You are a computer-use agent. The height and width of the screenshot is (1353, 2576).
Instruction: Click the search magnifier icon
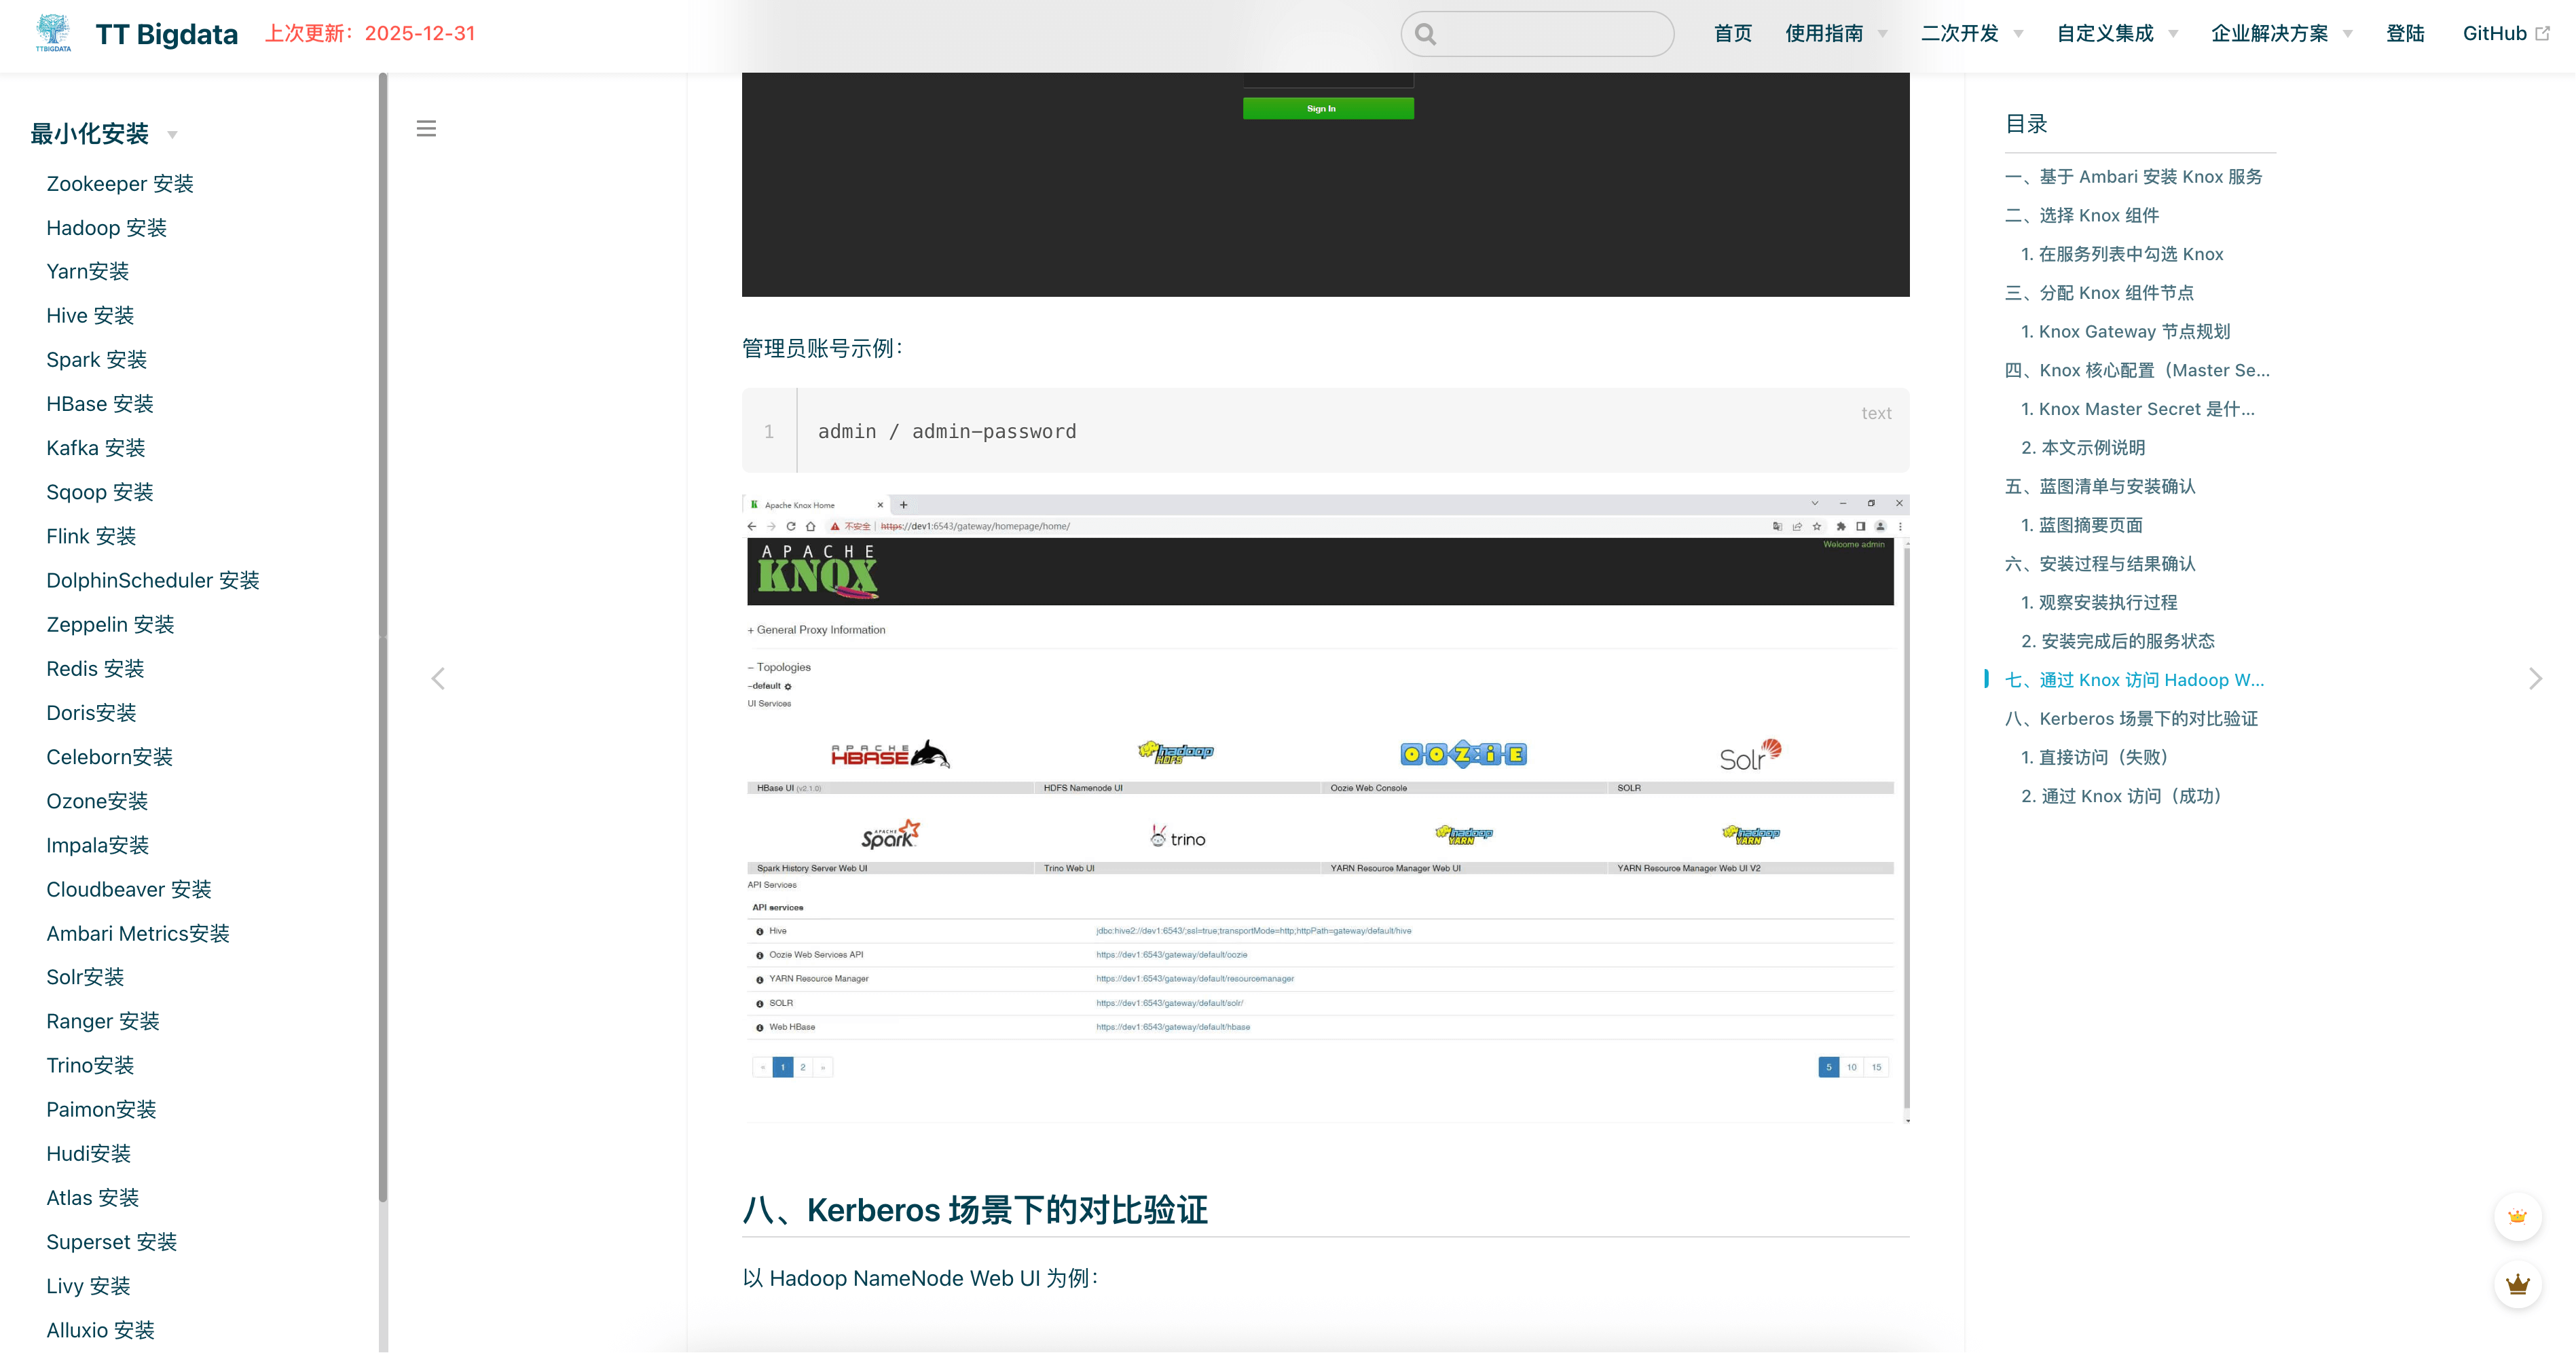pyautogui.click(x=1425, y=35)
